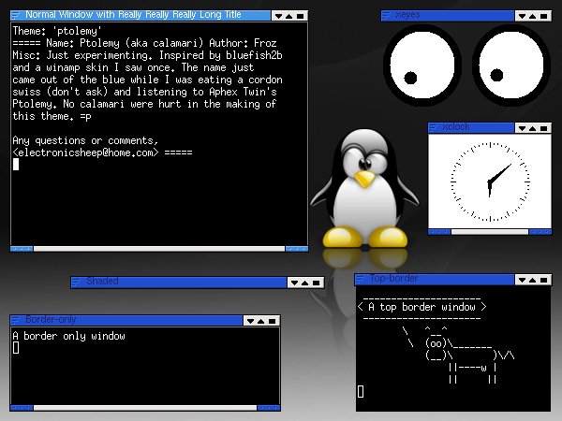Open window menu icon on xeyes titlebar

pyautogui.click(x=386, y=15)
